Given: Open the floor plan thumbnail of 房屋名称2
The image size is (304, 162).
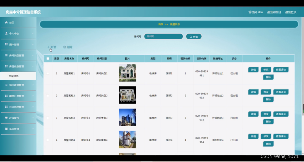Looking at the screenshot, I should coord(128,95).
